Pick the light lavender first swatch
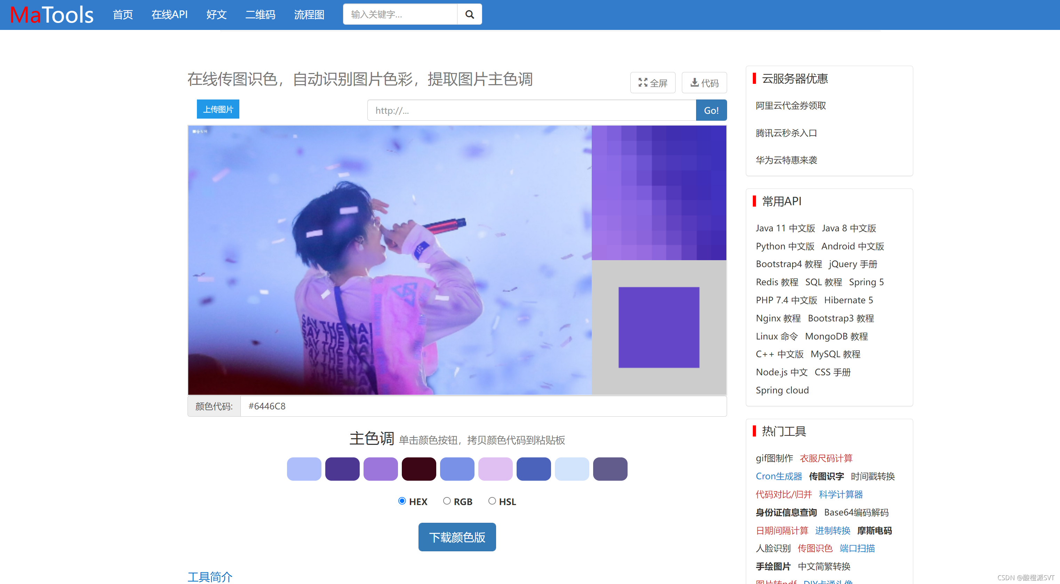Viewport: 1060px width, 584px height. tap(304, 469)
